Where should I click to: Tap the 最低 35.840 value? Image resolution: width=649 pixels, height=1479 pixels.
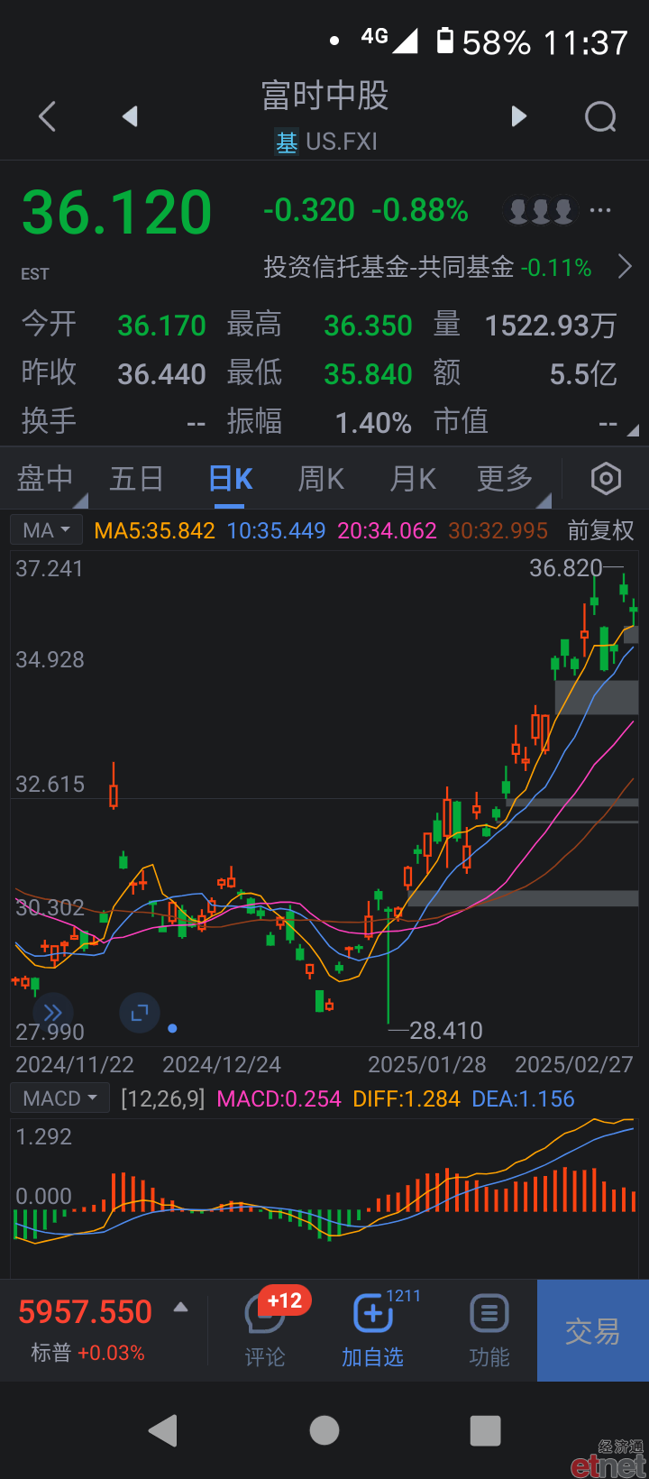coord(368,373)
